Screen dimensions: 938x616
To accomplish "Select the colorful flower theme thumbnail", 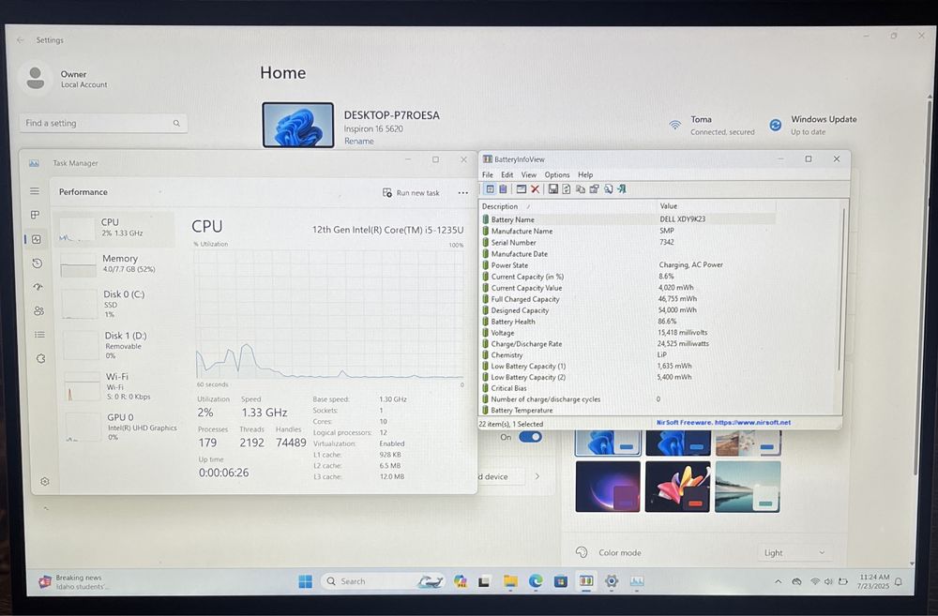I will tap(677, 487).
